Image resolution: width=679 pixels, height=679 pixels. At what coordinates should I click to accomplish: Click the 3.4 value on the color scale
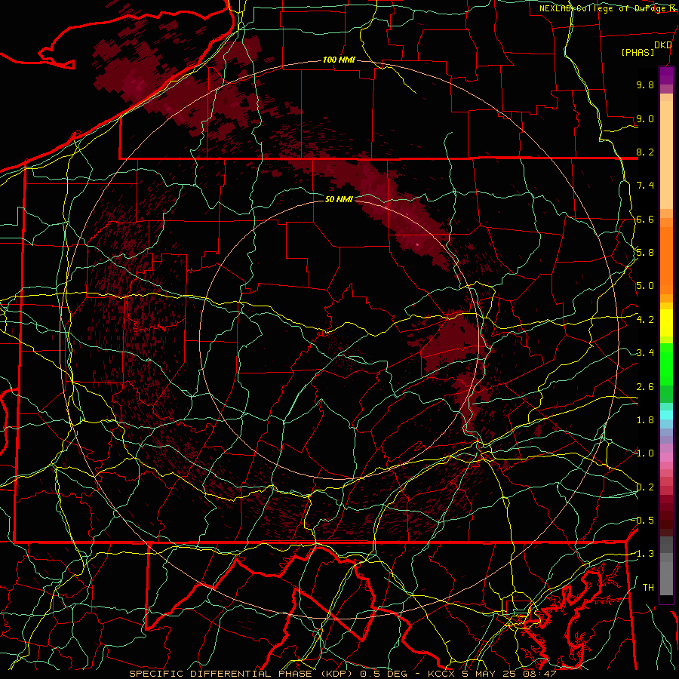click(645, 353)
